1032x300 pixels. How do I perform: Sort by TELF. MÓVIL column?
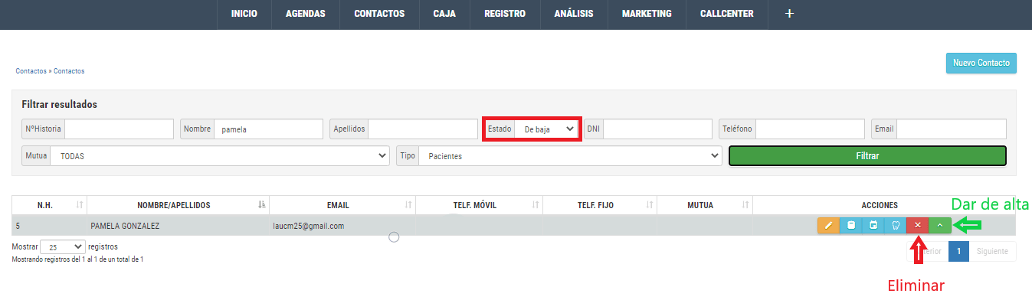pyautogui.click(x=536, y=205)
